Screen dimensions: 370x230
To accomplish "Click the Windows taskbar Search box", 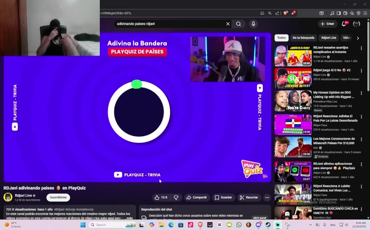I will (113, 225).
